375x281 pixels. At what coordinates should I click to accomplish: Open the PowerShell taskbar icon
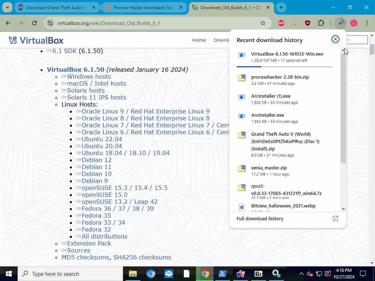click(222, 274)
